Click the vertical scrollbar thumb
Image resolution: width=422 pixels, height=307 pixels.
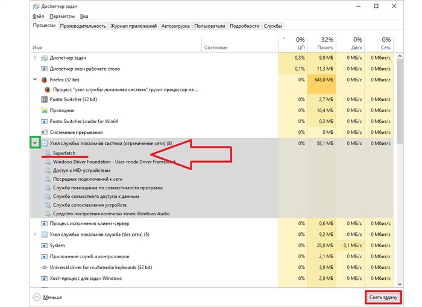(400, 101)
